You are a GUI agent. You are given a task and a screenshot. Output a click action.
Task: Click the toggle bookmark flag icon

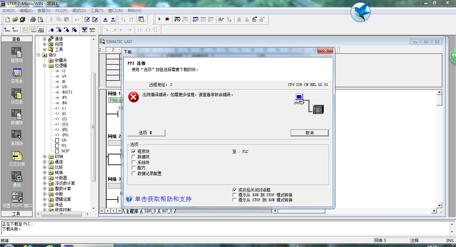(x=51, y=30)
